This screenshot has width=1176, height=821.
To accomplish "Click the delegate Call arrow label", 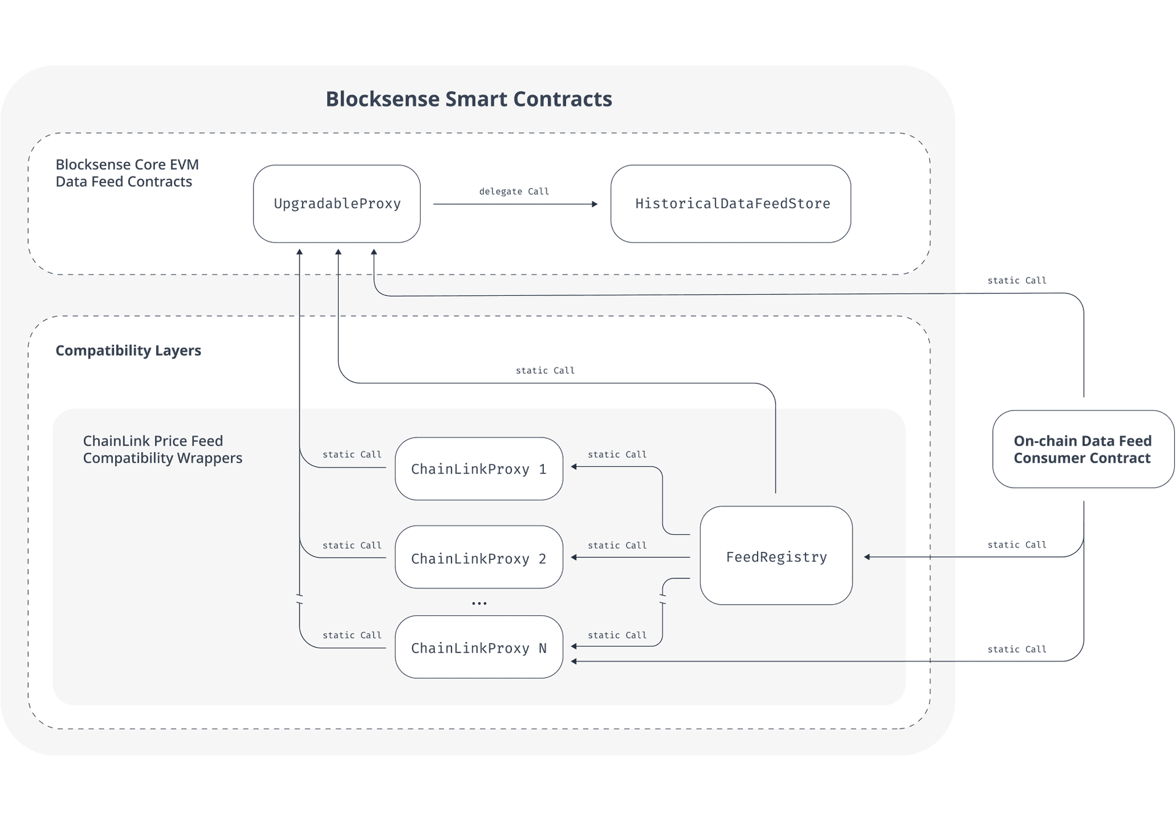I will click(x=514, y=191).
